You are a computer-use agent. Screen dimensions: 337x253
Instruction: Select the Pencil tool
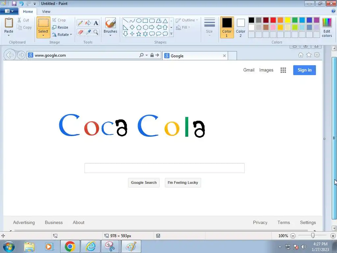tap(80, 23)
